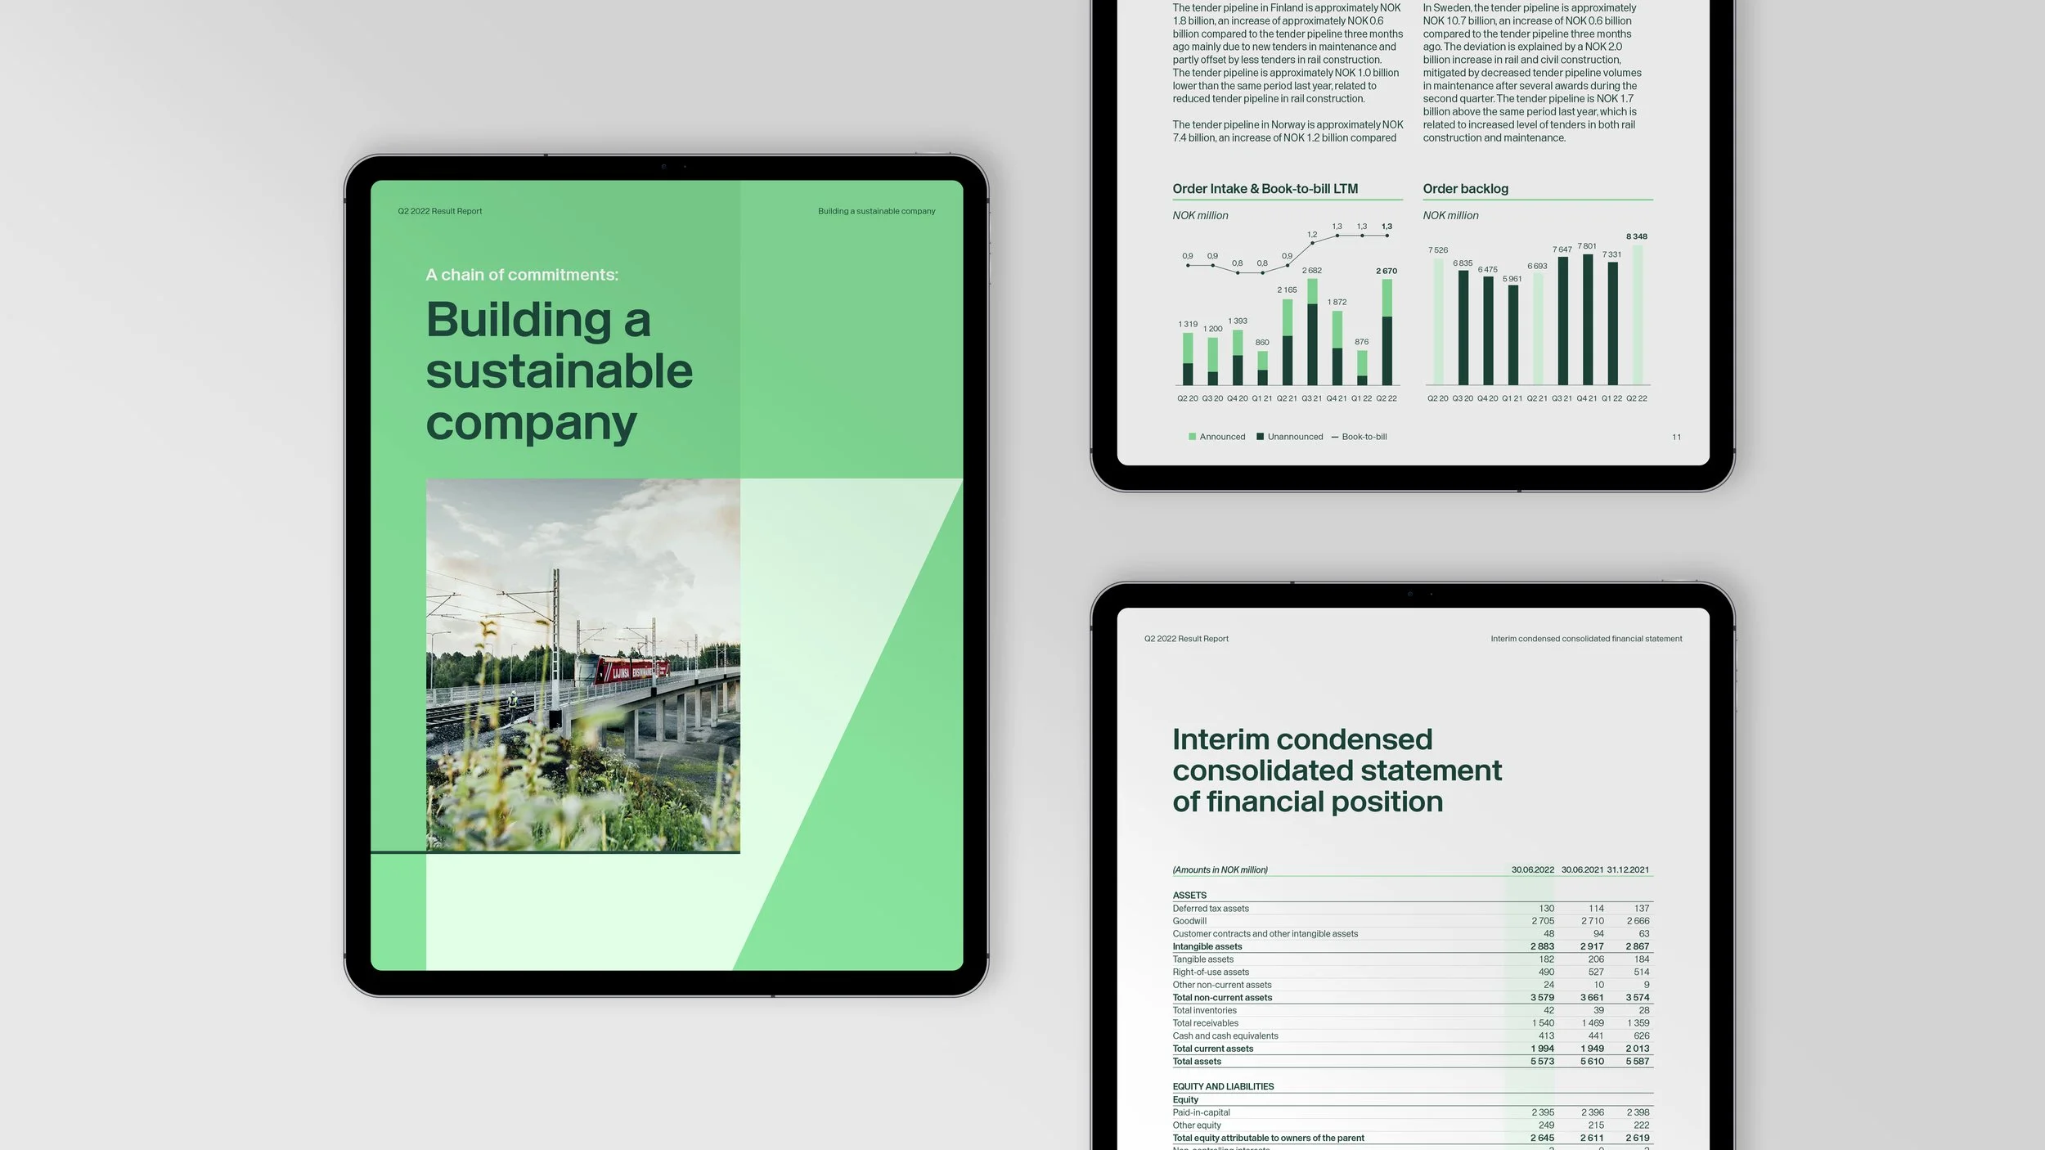Click the 'Interim condensed consolidated financial statement' page header
The height and width of the screenshot is (1150, 2045).
(1585, 639)
